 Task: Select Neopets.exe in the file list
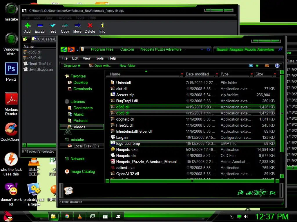tap(193, 150)
